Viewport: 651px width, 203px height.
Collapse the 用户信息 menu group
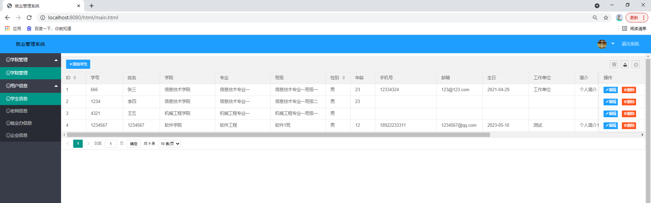pos(31,86)
